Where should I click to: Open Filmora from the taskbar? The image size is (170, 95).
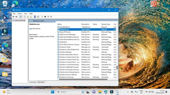[x=112, y=92]
